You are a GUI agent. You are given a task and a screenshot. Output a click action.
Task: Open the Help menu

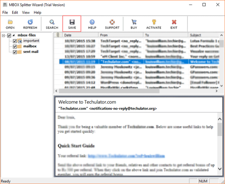(38, 13)
